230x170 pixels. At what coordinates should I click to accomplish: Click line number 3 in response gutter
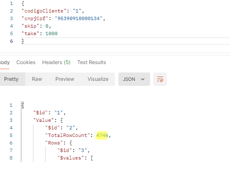tap(11, 120)
